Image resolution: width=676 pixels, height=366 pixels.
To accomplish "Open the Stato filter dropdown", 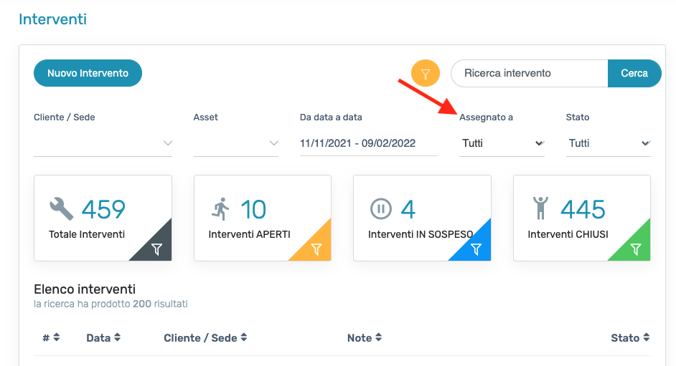I will click(609, 143).
